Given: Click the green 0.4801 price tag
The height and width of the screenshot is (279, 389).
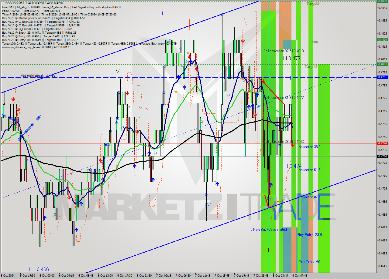Looking at the screenshot, I should pos(382,64).
